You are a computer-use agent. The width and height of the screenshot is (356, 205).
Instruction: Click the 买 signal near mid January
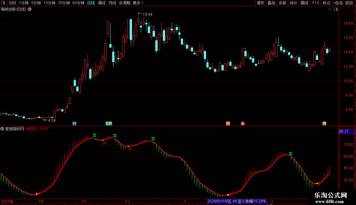point(230,195)
